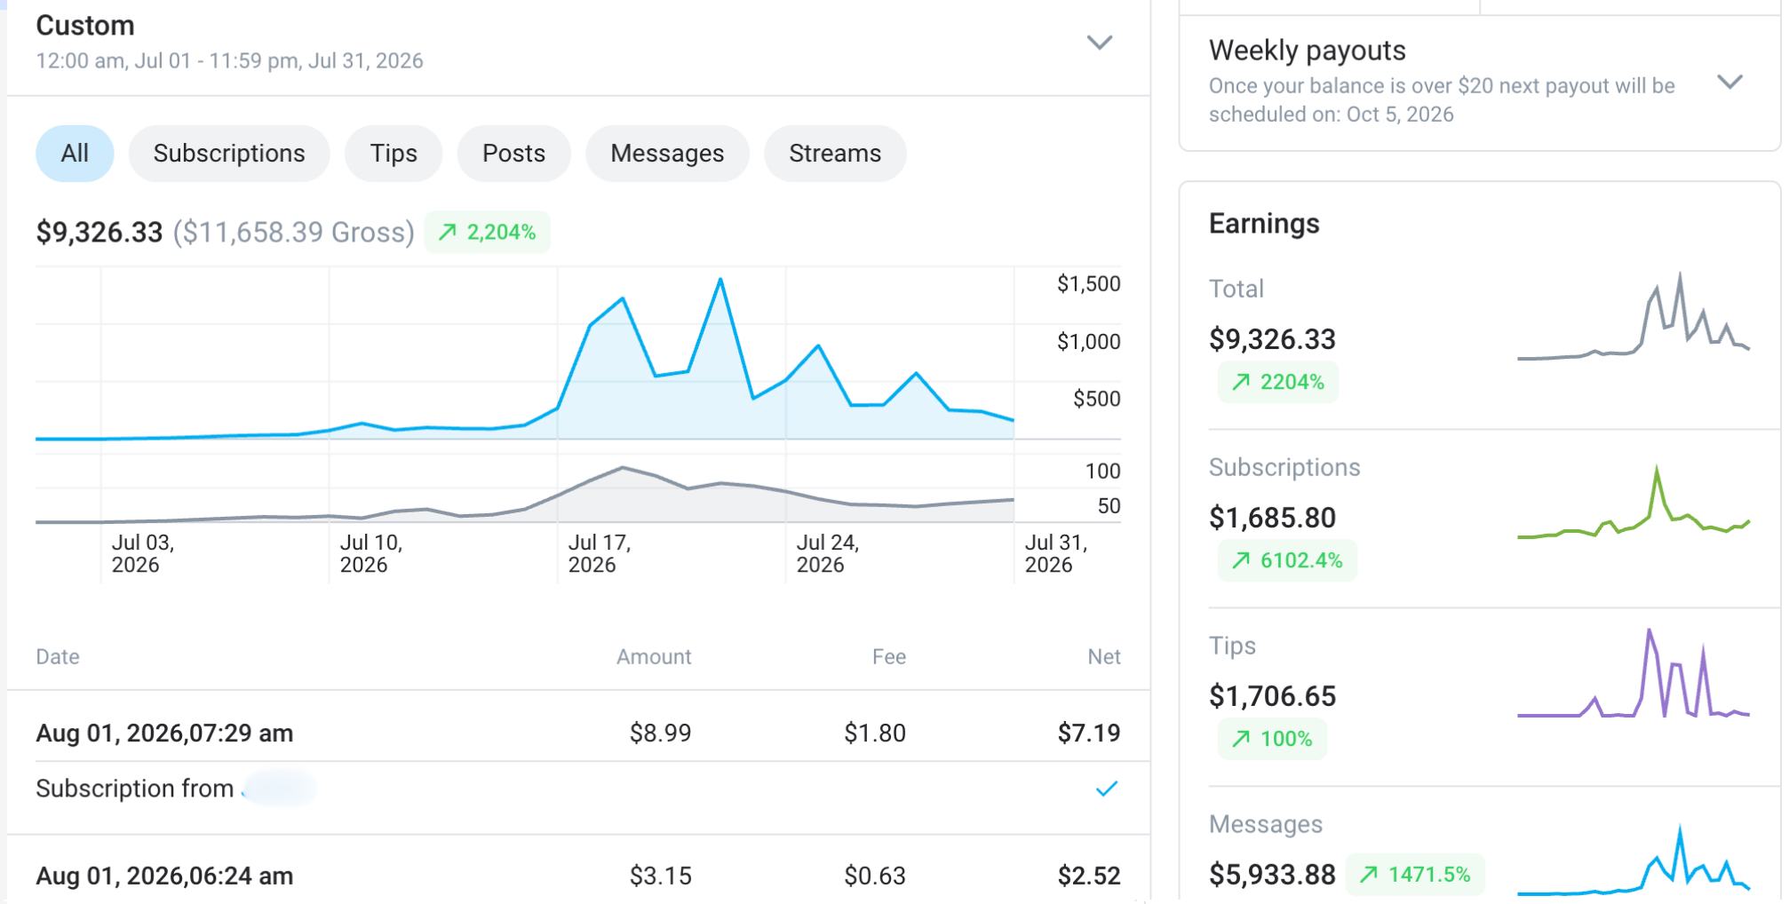1789x904 pixels.
Task: Open the Subscriptions green sparkline chart
Action: coord(1634,502)
